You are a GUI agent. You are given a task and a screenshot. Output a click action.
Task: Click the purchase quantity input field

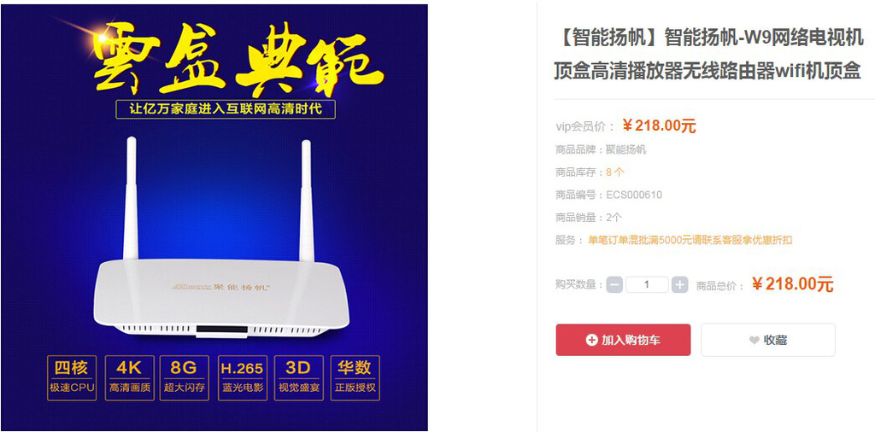pyautogui.click(x=647, y=285)
